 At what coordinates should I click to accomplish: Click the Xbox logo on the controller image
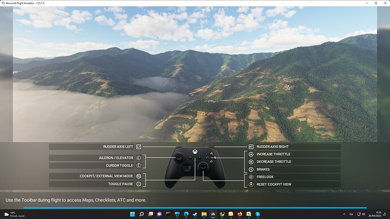195,151
